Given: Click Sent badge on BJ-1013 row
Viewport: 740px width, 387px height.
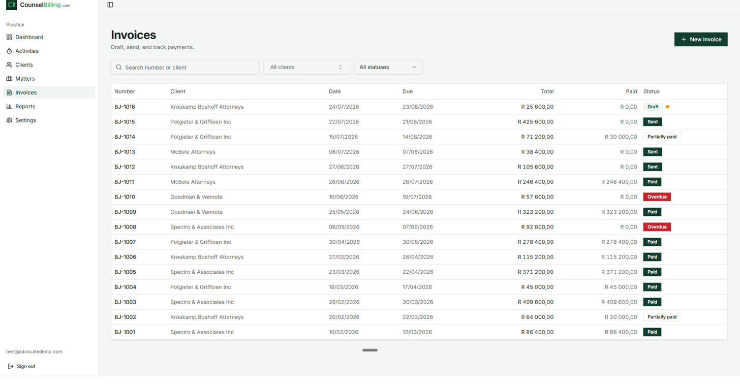Looking at the screenshot, I should 653,152.
